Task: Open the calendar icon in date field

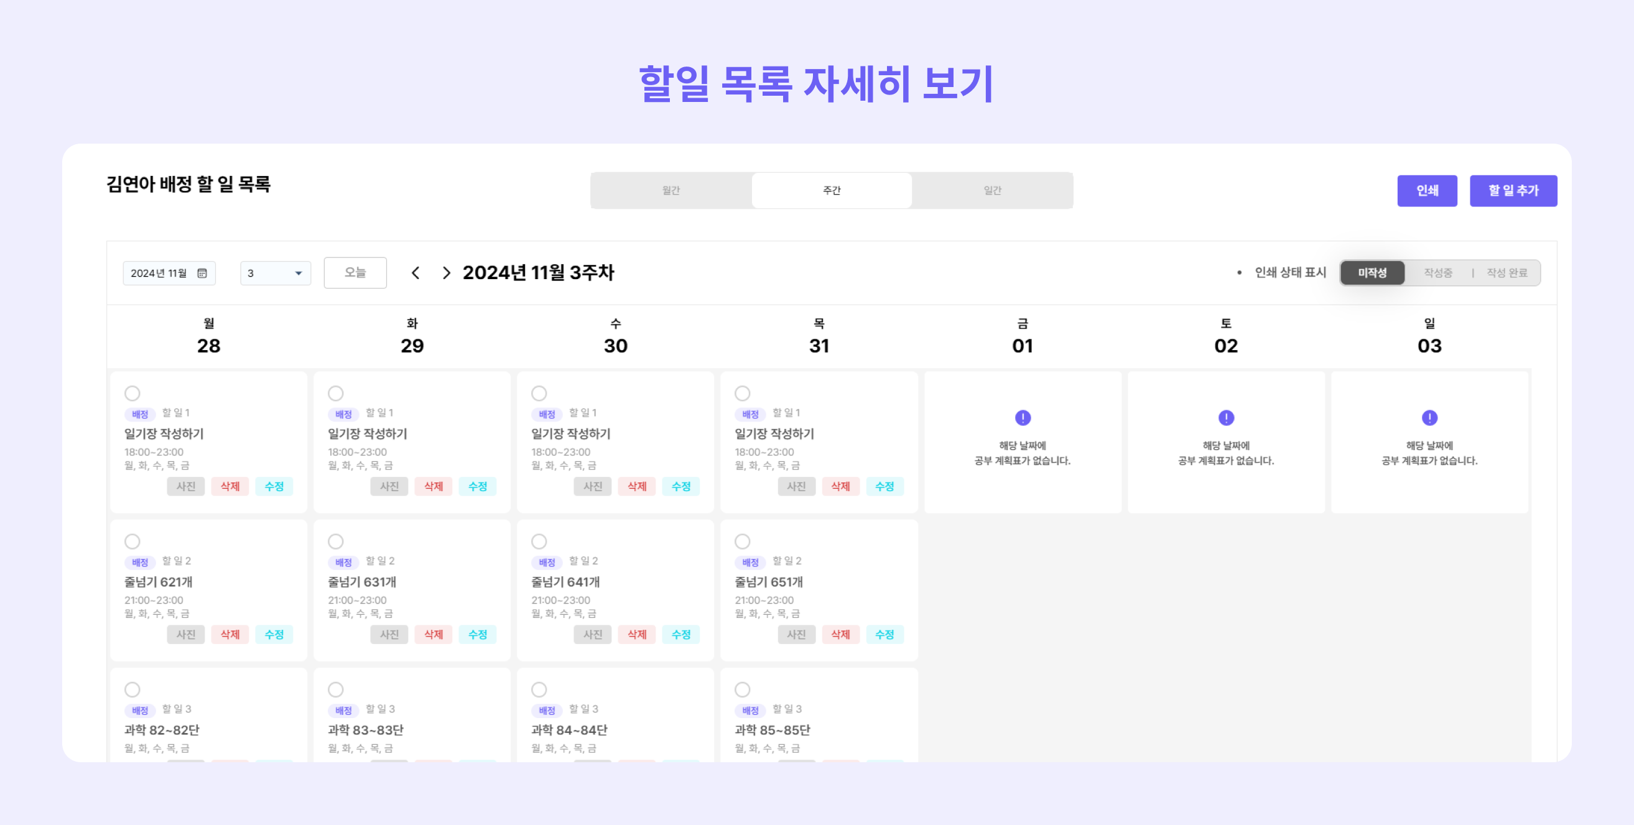Action: (x=202, y=273)
